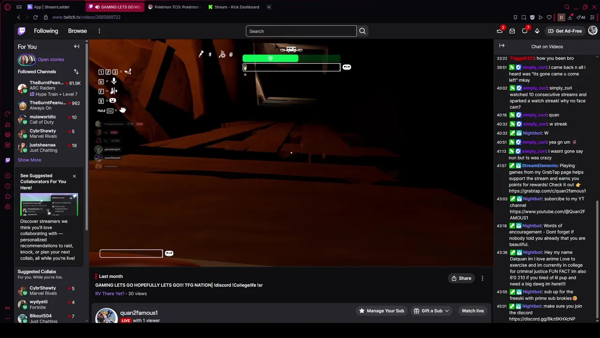
Task: Open browser downloads icon
Action: pos(570,17)
